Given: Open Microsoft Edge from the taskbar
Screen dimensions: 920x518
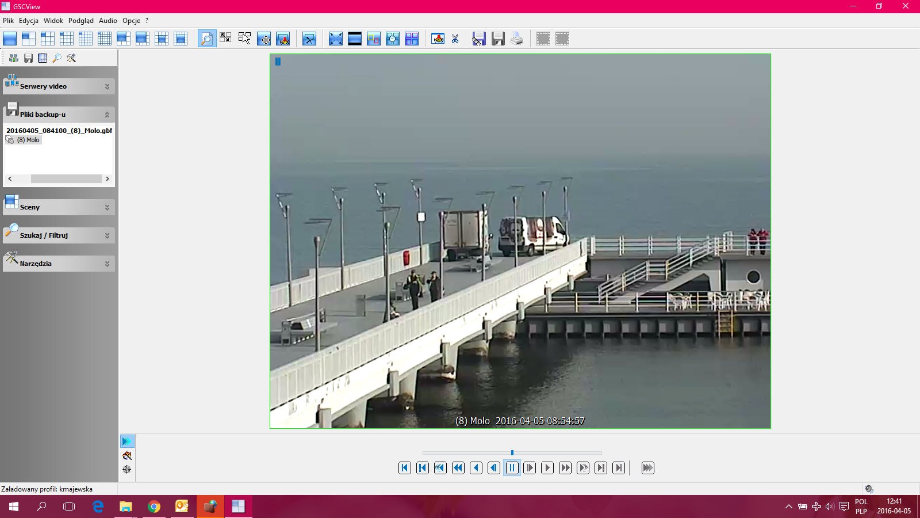Looking at the screenshot, I should point(98,506).
